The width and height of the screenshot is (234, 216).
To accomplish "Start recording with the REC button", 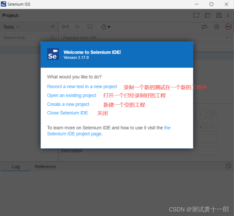I will pyautogui.click(x=228, y=27).
